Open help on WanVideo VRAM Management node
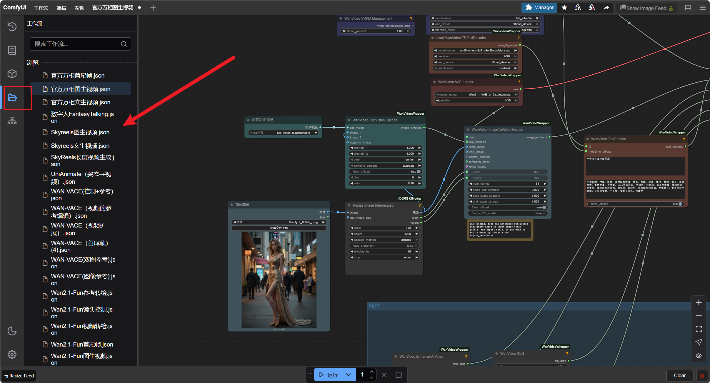 (411, 19)
